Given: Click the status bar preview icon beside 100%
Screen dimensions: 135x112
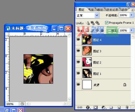Looking at the screenshot, I should pyautogui.click(x=22, y=104).
